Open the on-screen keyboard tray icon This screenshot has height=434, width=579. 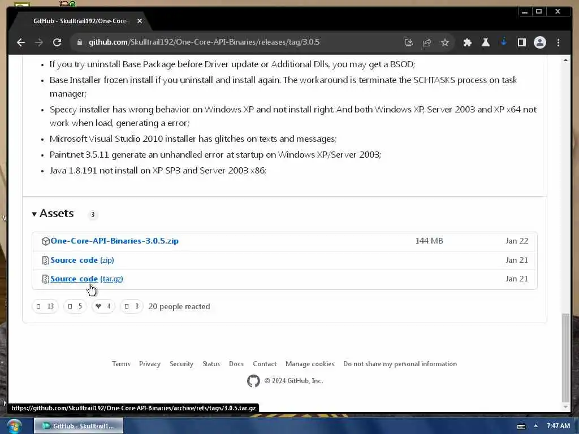pos(521,426)
